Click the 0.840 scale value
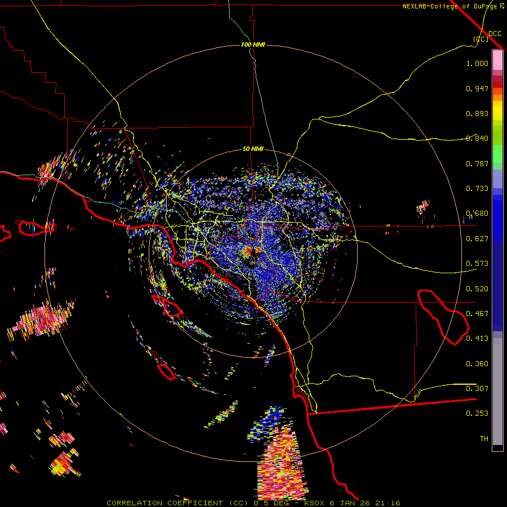Viewport: 507px width, 507px height. (477, 139)
